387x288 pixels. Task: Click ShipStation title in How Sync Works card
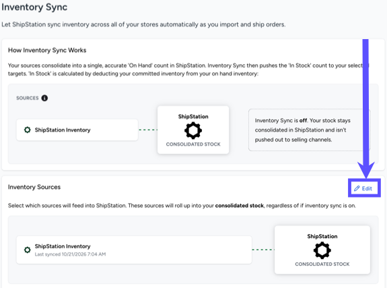pyautogui.click(x=193, y=117)
